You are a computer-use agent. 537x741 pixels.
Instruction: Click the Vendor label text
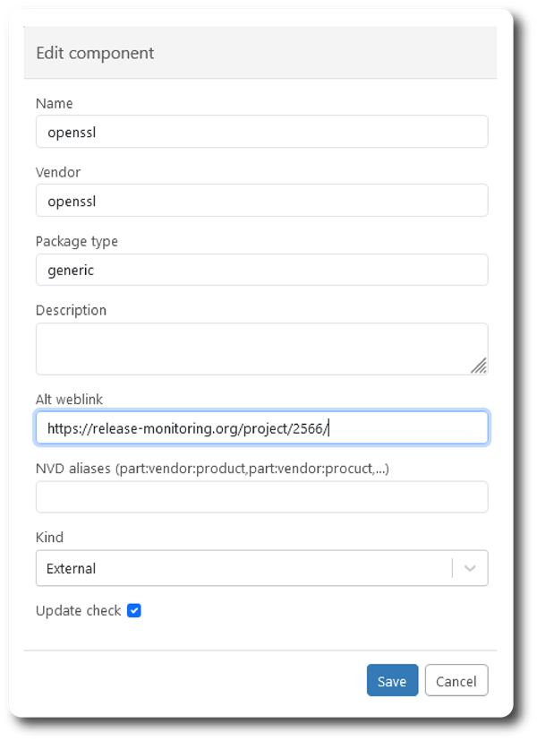pyautogui.click(x=58, y=172)
